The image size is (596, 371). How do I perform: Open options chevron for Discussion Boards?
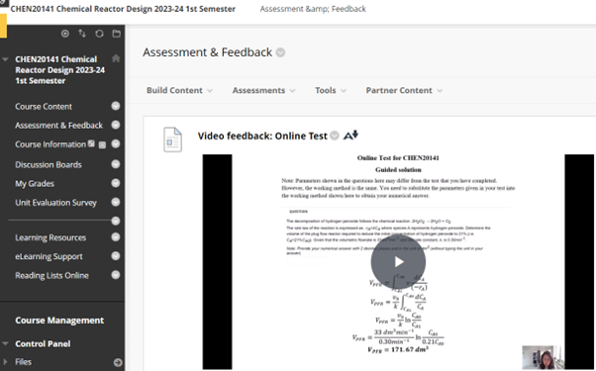pos(116,164)
